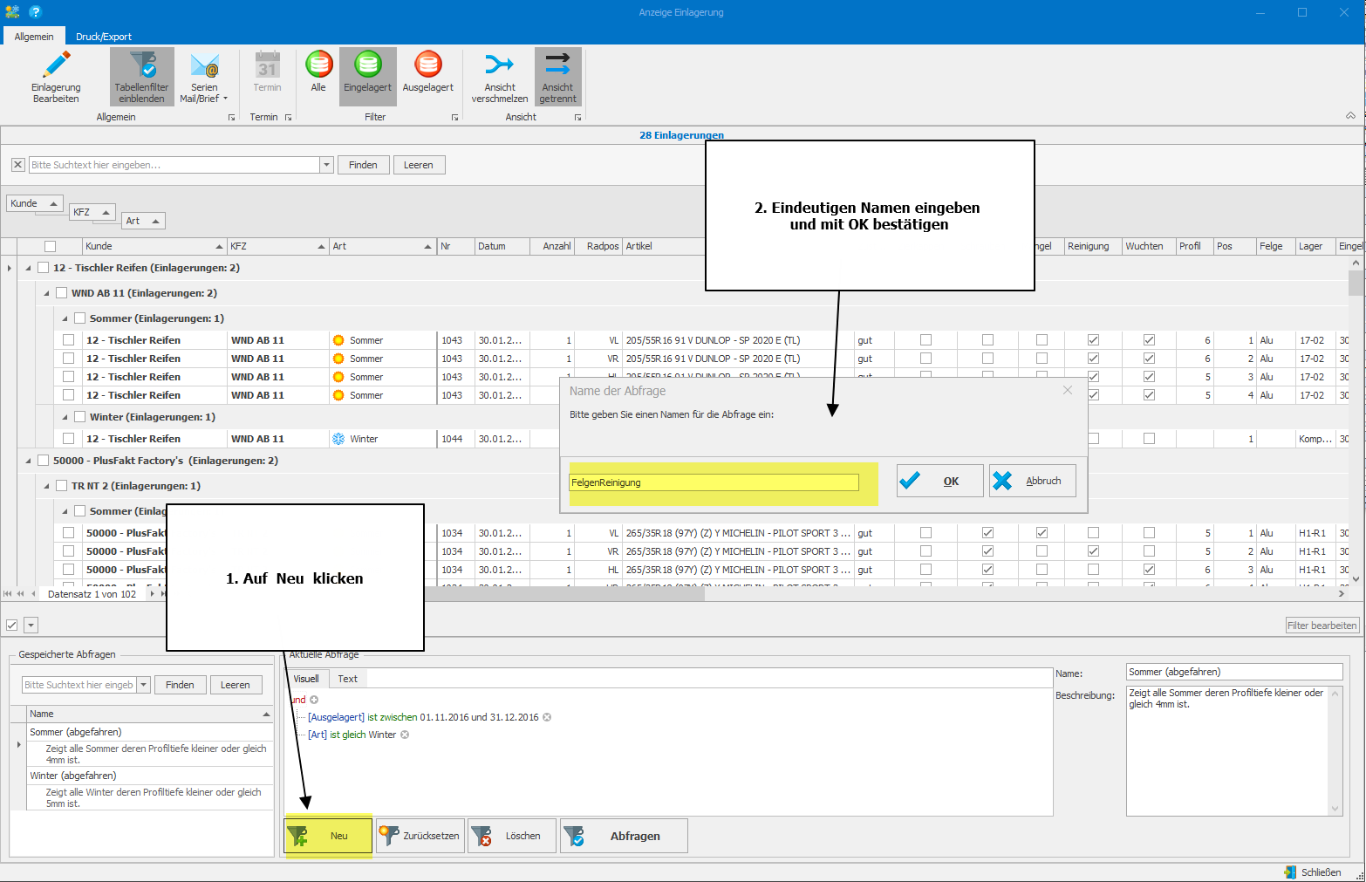Remove the Ausgelagert filter condition
The height and width of the screenshot is (882, 1366).
pyautogui.click(x=547, y=717)
